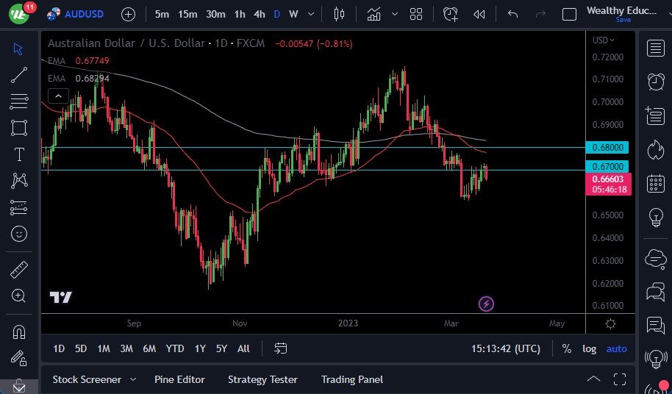Image resolution: width=672 pixels, height=394 pixels.
Task: Expand the Stock Screener dropdown arrow
Action: tap(133, 379)
